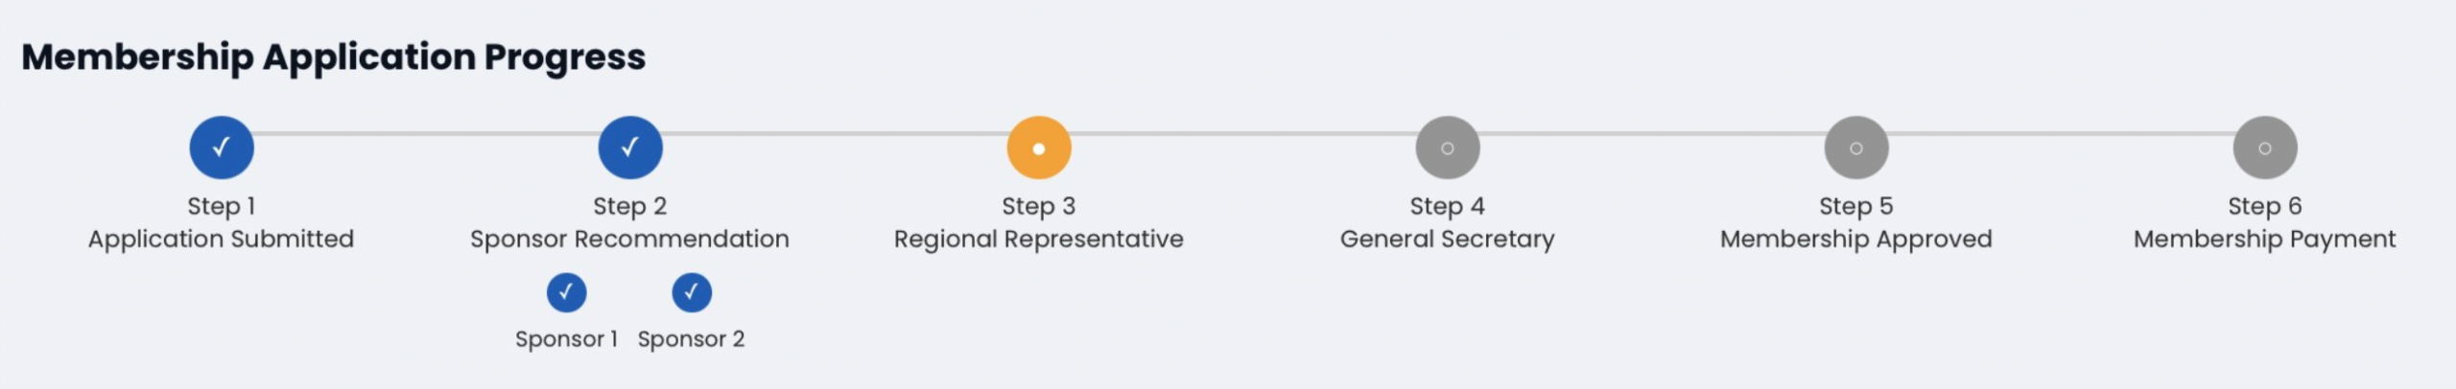
Task: Select the Sponsor Recommendation label
Action: click(630, 239)
